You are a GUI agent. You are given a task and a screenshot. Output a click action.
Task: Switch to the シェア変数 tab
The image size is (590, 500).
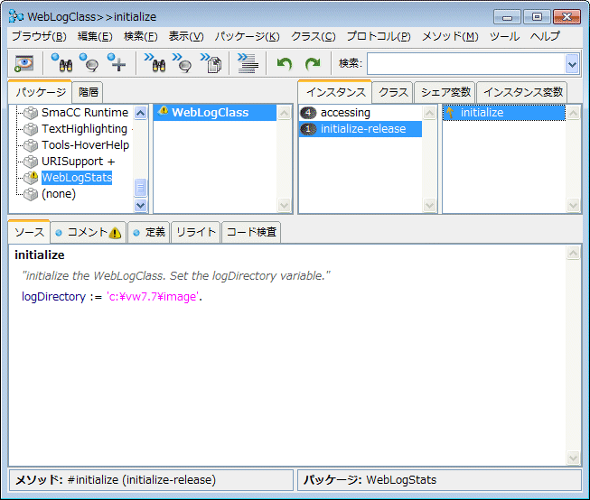click(x=445, y=92)
